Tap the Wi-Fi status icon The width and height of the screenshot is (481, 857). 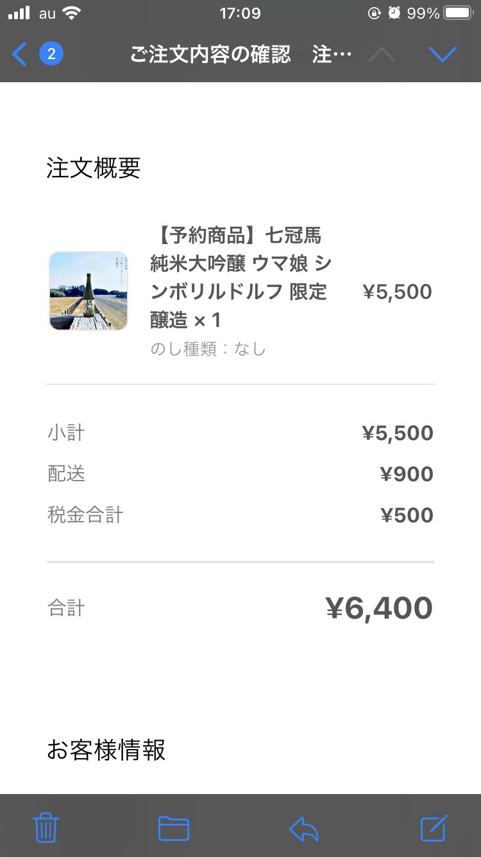point(71,13)
